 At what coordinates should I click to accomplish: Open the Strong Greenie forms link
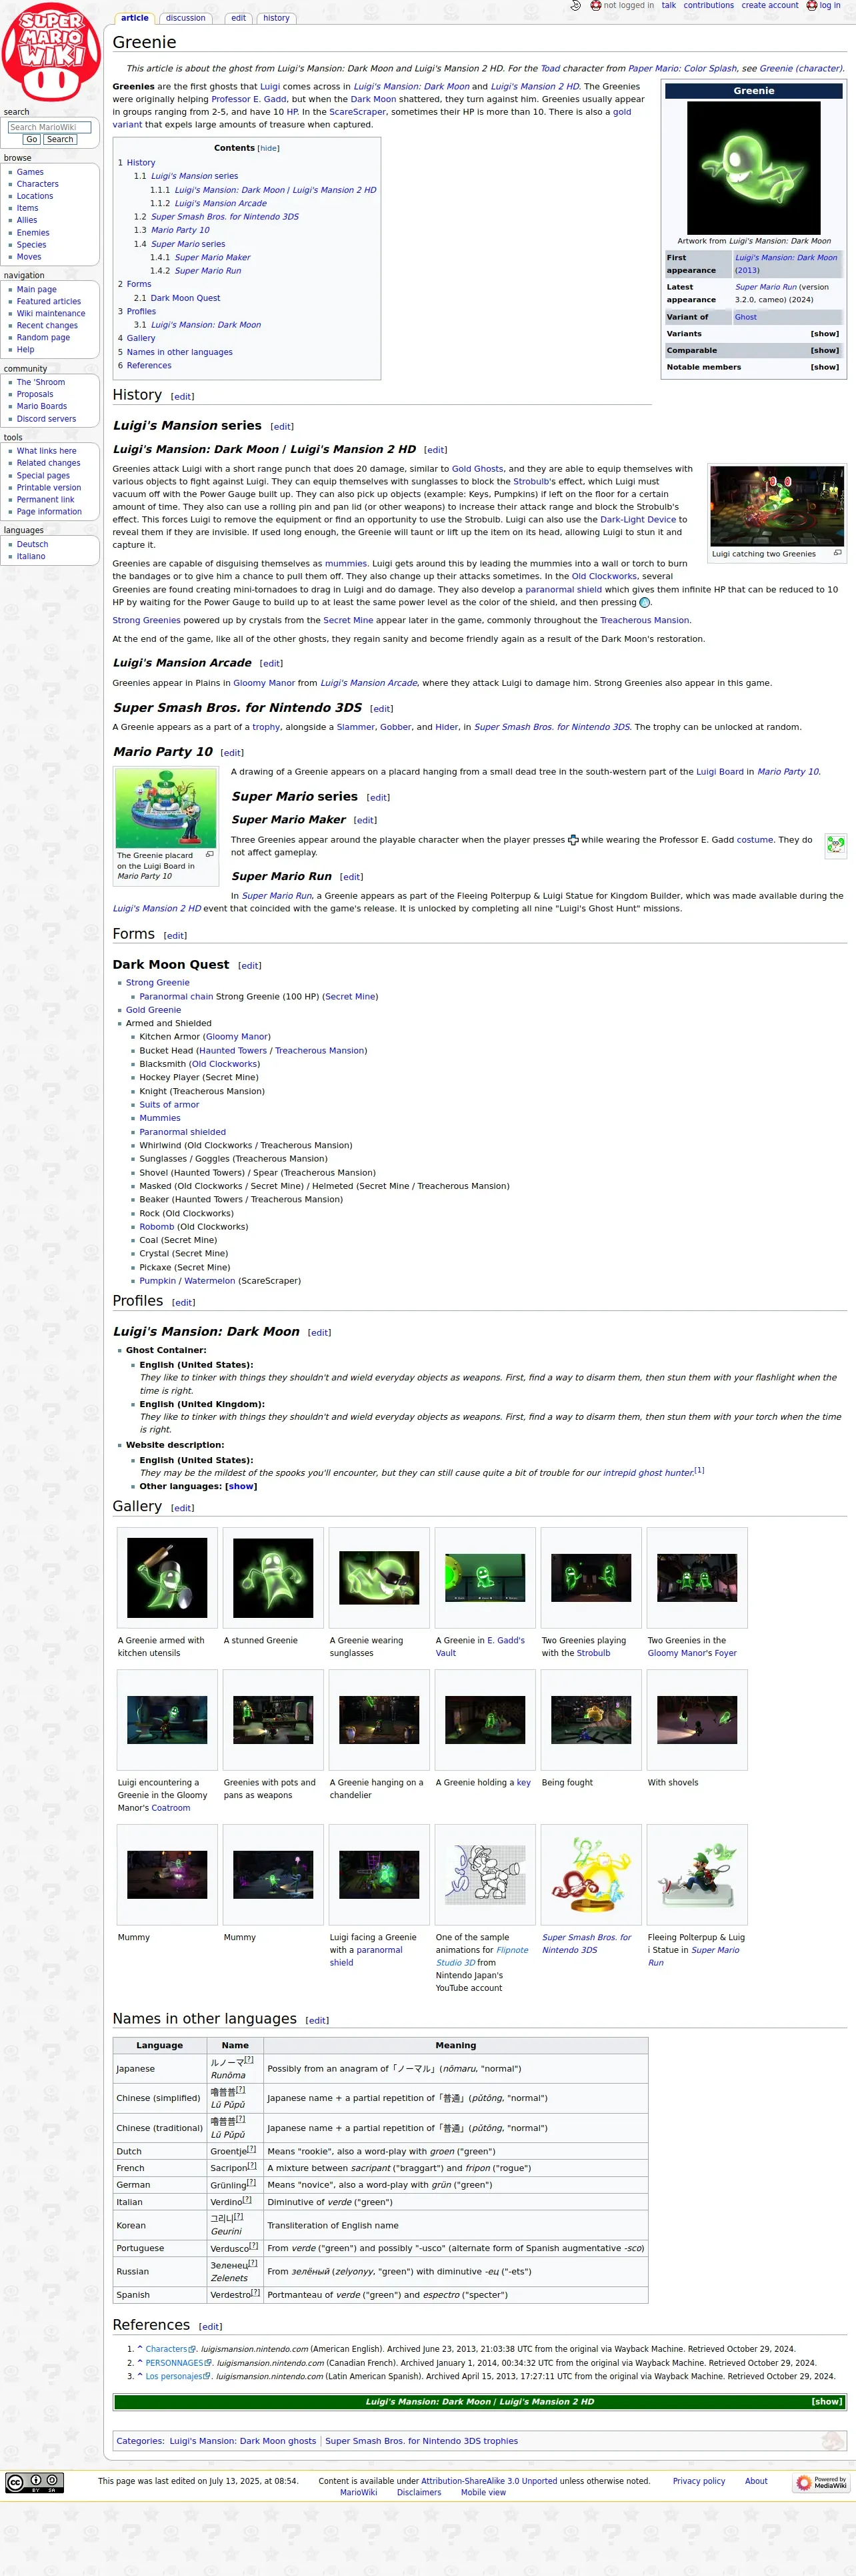[x=158, y=983]
